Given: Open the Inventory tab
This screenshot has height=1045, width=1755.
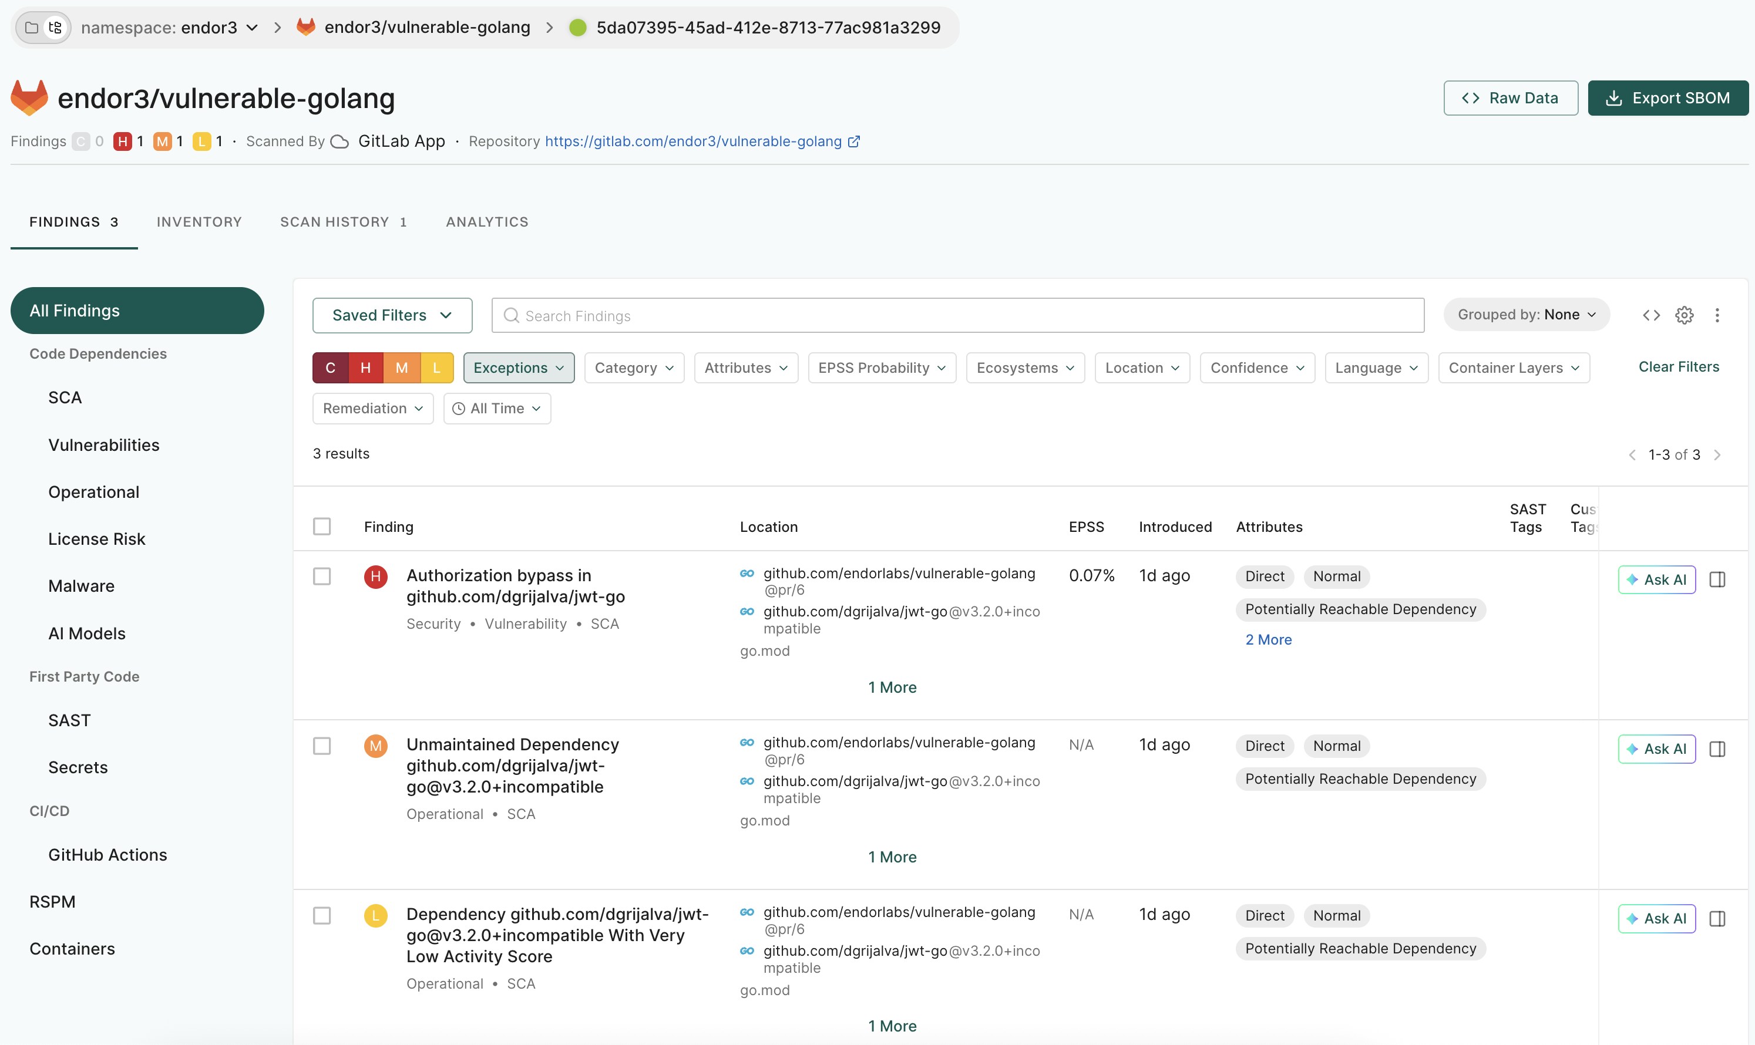Looking at the screenshot, I should coord(199,222).
